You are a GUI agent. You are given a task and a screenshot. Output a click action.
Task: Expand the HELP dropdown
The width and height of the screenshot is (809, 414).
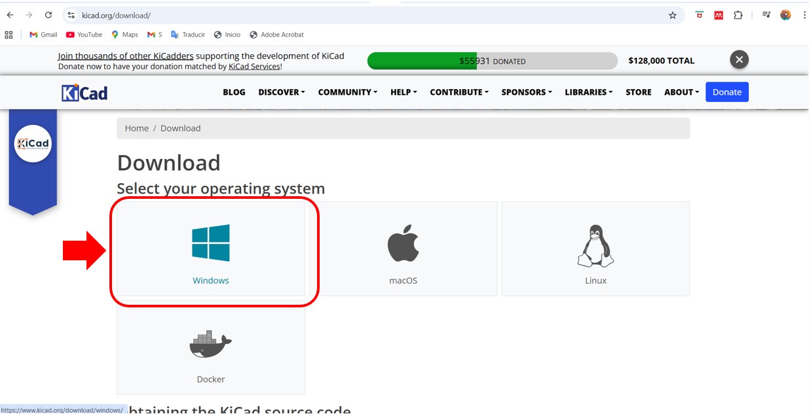[404, 92]
